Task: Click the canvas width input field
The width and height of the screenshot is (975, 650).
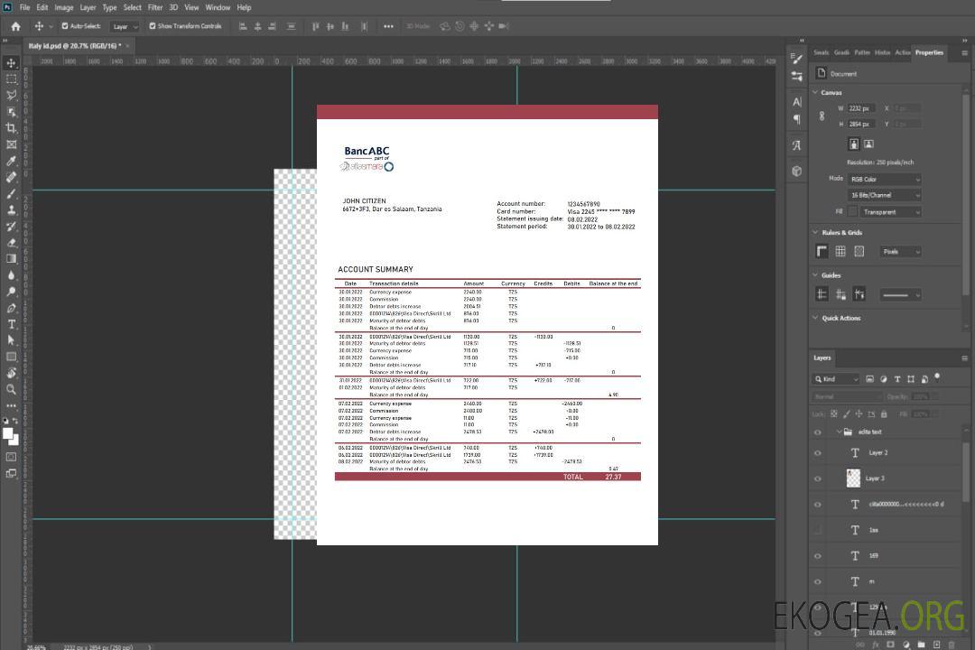Action: coord(861,108)
